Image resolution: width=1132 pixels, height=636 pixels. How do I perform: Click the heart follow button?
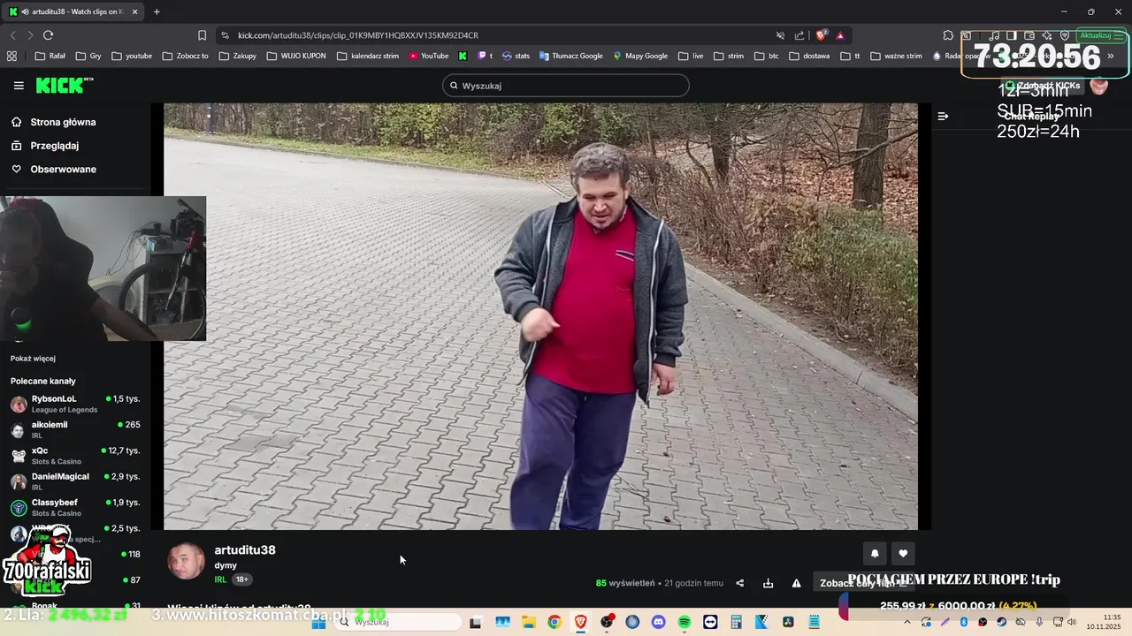[903, 554]
